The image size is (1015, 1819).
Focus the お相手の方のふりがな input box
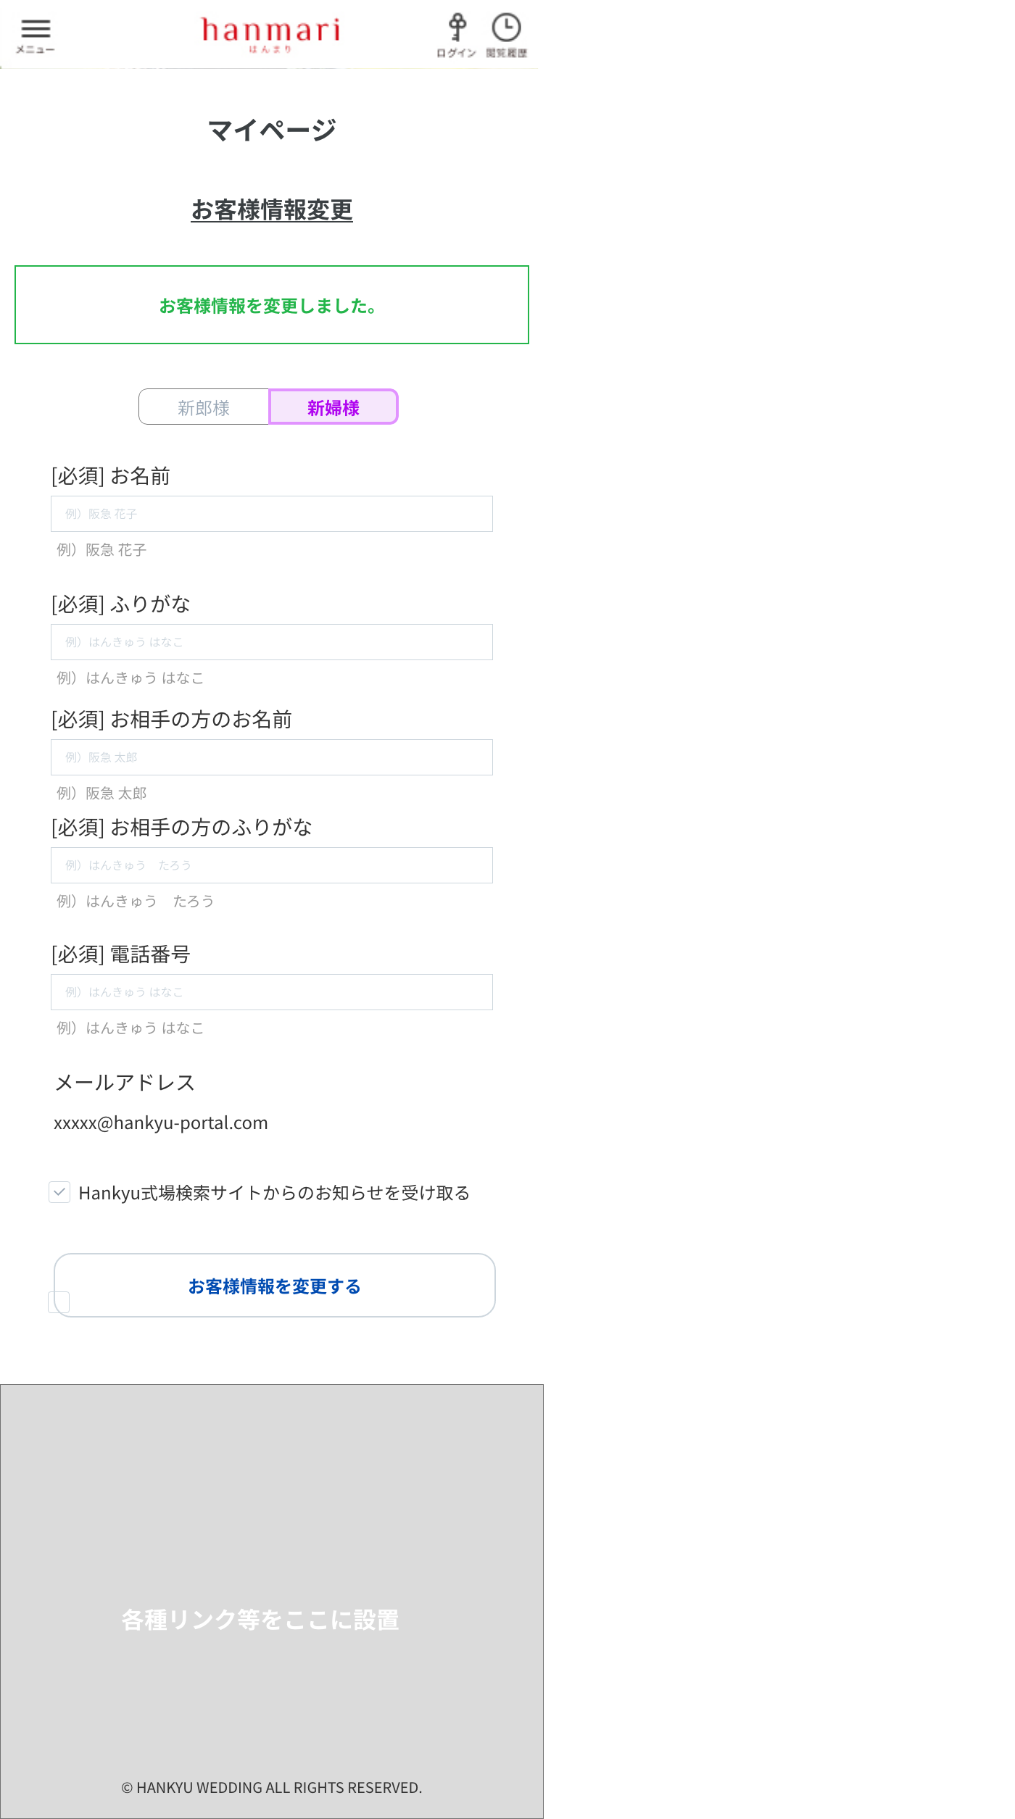tap(272, 865)
